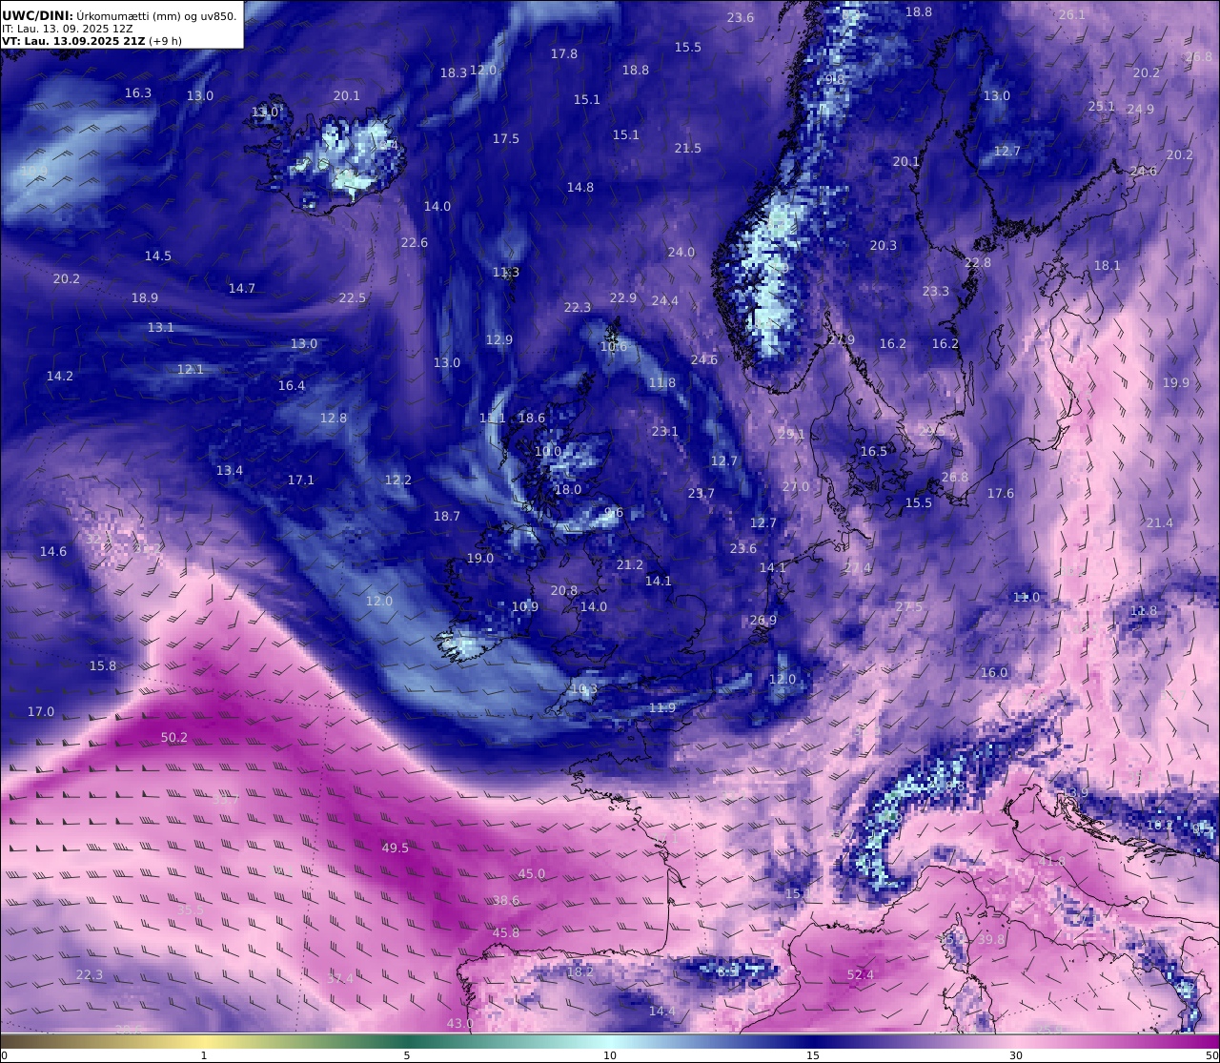The width and height of the screenshot is (1220, 1063).
Task: Click the '(+9 h)' forecast offset label
Action: pyautogui.click(x=166, y=41)
